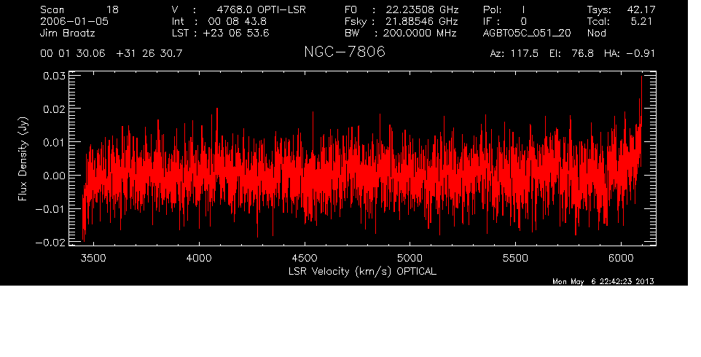The width and height of the screenshot is (701, 357).
Task: Click elevation value El: 76.8
Action: click(572, 54)
